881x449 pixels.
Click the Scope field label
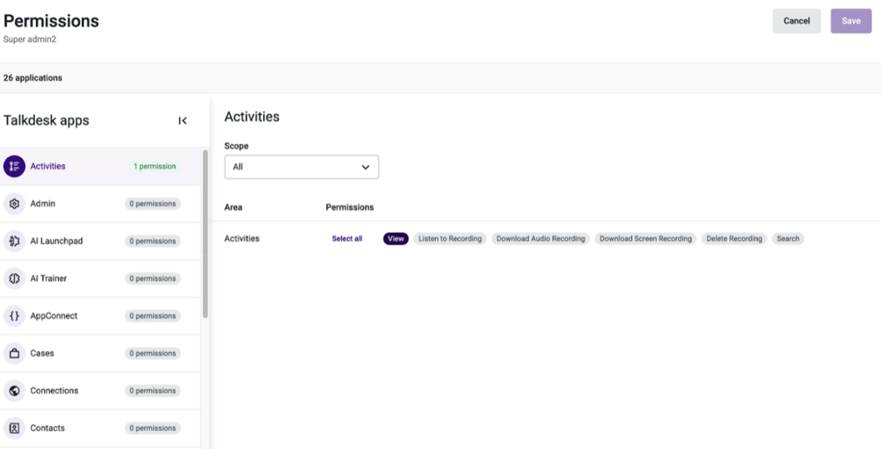[x=236, y=146]
